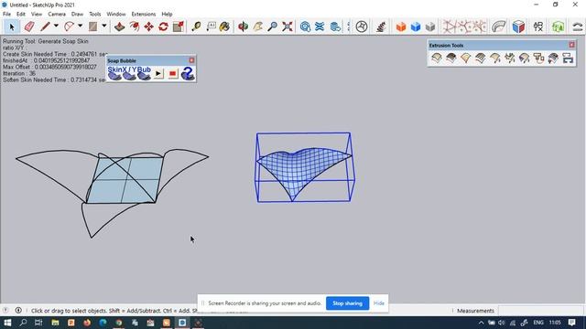Select the red Move arrows tool

[x=148, y=27]
